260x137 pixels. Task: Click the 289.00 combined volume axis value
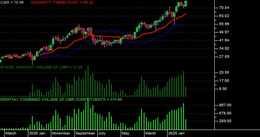(x=225, y=121)
